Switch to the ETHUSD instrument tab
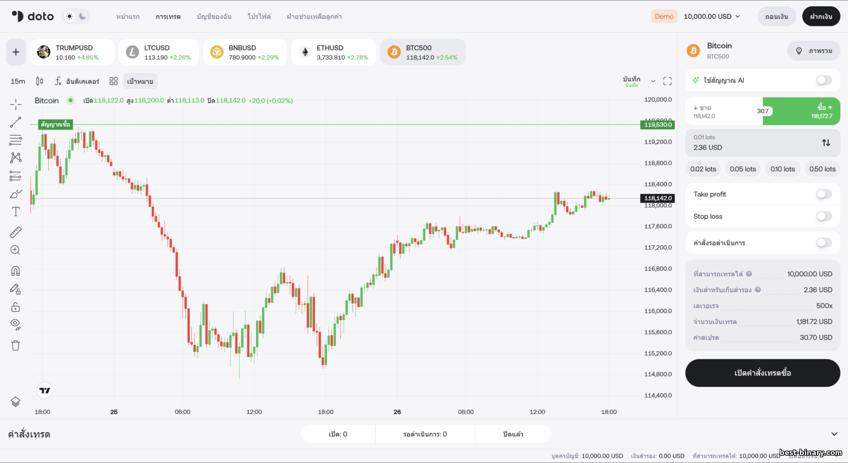Image resolution: width=848 pixels, height=463 pixels. click(334, 53)
